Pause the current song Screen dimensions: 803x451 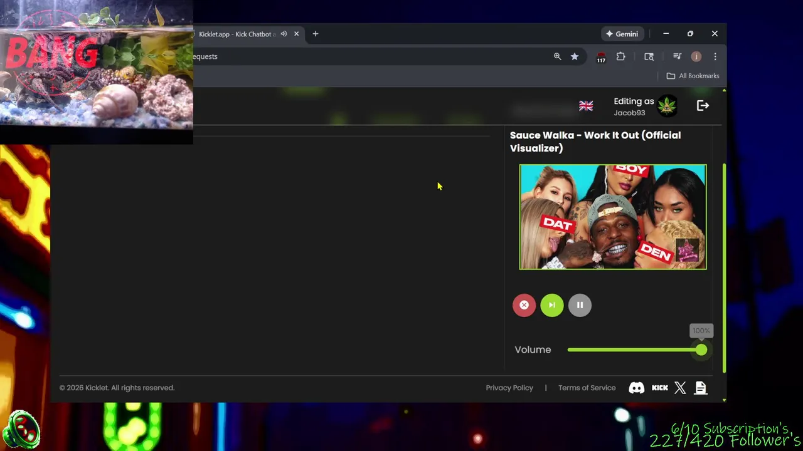tap(580, 305)
